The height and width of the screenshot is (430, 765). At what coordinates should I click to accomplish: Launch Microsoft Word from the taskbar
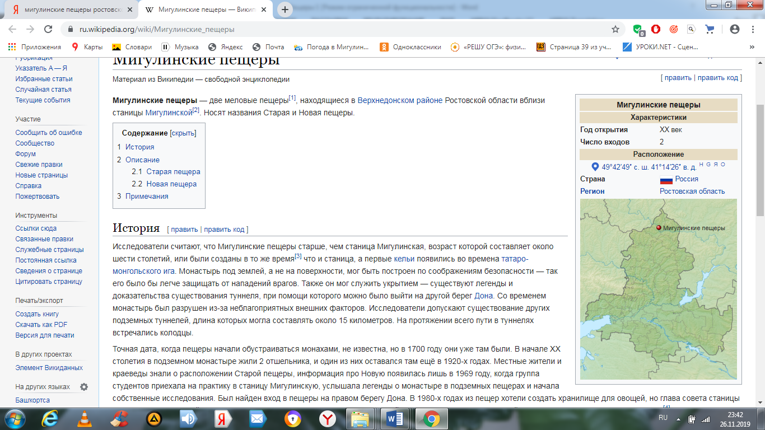[395, 418]
